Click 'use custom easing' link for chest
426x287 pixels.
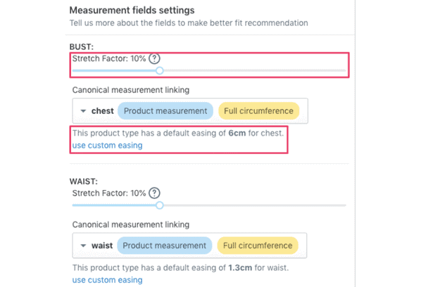[107, 146]
